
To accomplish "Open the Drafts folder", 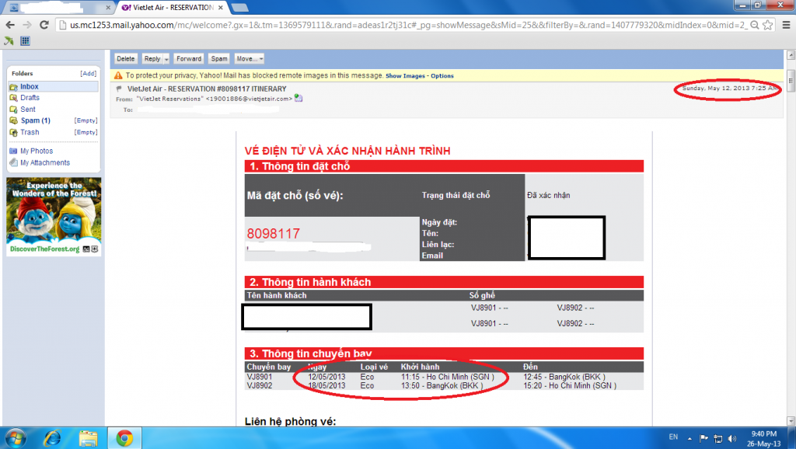I will 30,98.
